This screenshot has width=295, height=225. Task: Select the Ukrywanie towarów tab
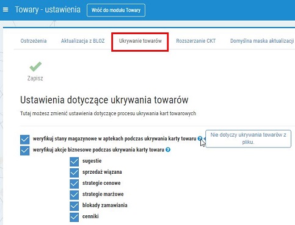[x=140, y=41]
